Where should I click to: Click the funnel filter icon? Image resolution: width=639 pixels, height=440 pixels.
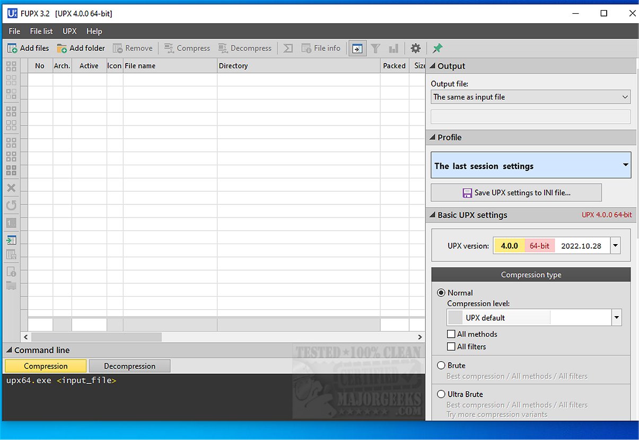[x=375, y=48]
